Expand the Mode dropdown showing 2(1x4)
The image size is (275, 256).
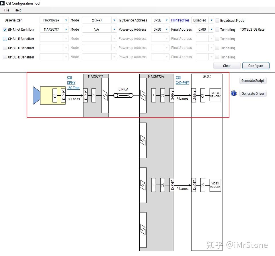114,20
